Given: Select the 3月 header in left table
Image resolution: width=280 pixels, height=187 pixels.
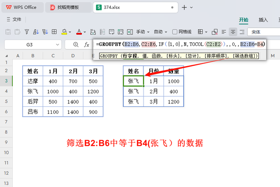Looking at the screenshot, I should [93, 71].
